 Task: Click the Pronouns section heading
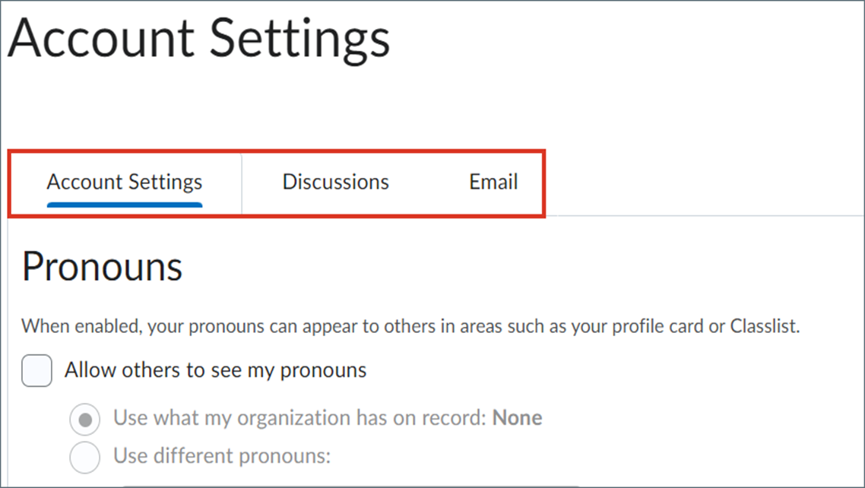click(103, 267)
